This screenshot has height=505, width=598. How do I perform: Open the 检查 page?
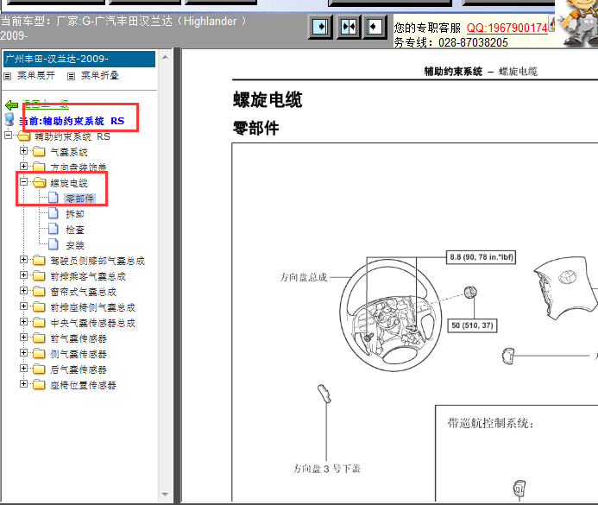tap(75, 230)
